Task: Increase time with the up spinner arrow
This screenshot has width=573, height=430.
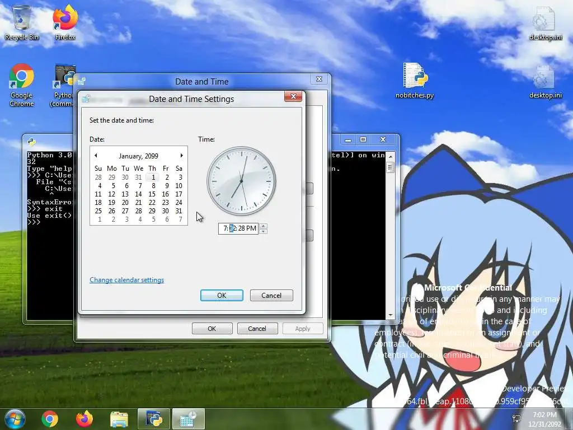Action: [263, 226]
